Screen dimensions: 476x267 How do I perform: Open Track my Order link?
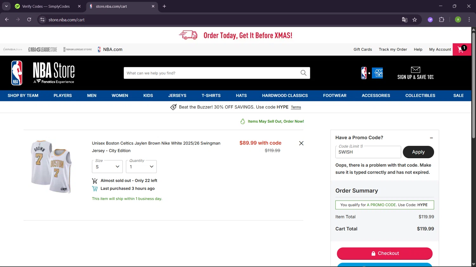point(393,49)
